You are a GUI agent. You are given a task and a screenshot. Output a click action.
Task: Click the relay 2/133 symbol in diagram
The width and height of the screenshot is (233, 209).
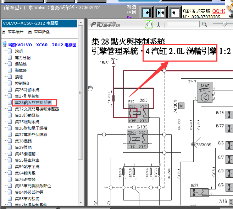tap(137, 139)
